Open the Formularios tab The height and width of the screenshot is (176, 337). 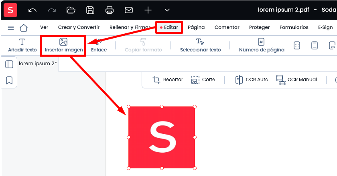pos(294,27)
